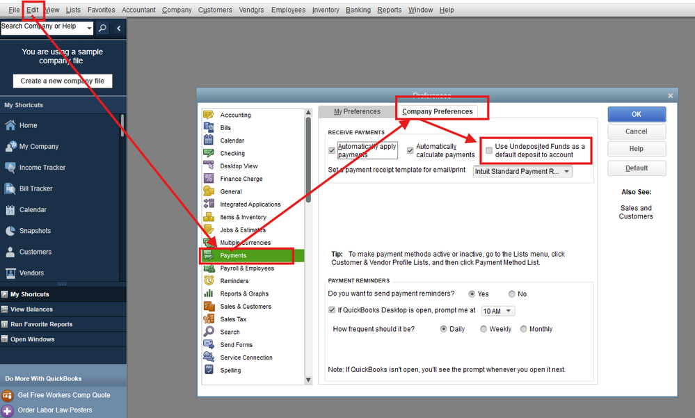695x418 pixels.
Task: Click Order Labor Law Posters
Action: 55,410
